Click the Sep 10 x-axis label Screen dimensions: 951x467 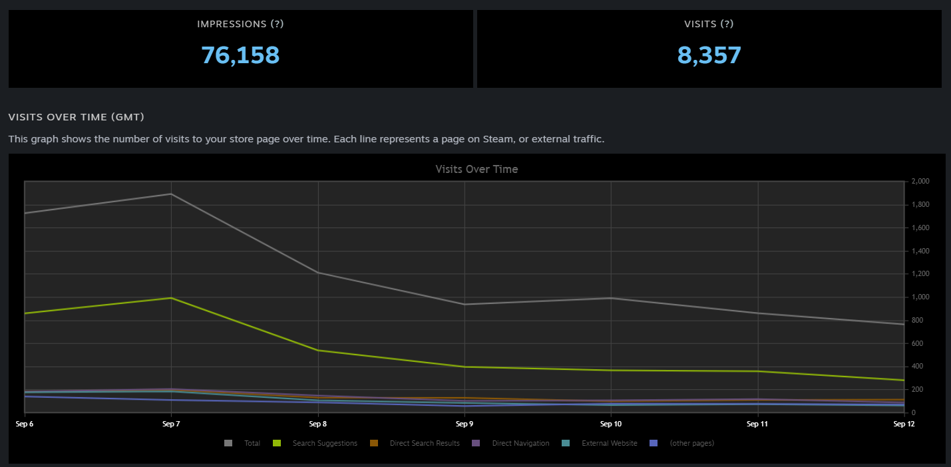(x=611, y=423)
